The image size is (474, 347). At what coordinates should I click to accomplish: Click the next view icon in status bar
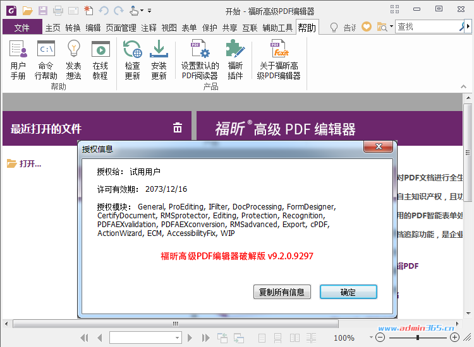pos(238,338)
